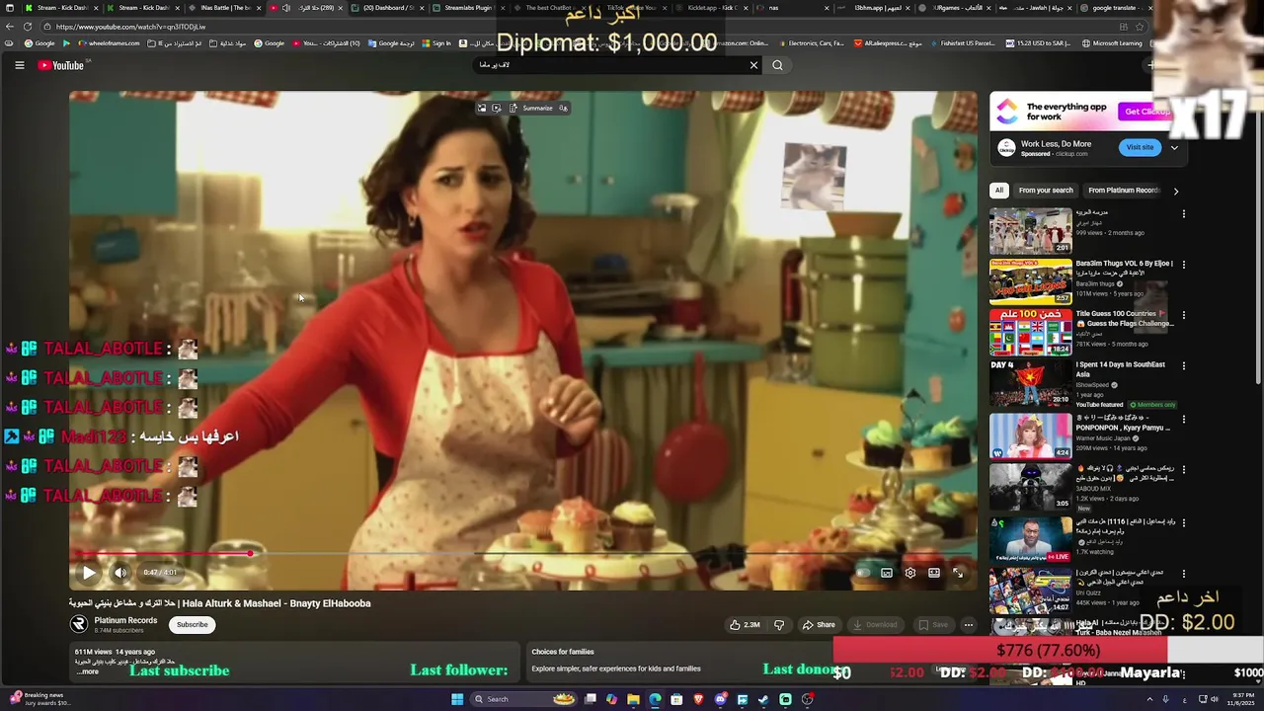The image size is (1264, 711).
Task: Open options for Title Guess 100 Countries
Action: pyautogui.click(x=1183, y=316)
